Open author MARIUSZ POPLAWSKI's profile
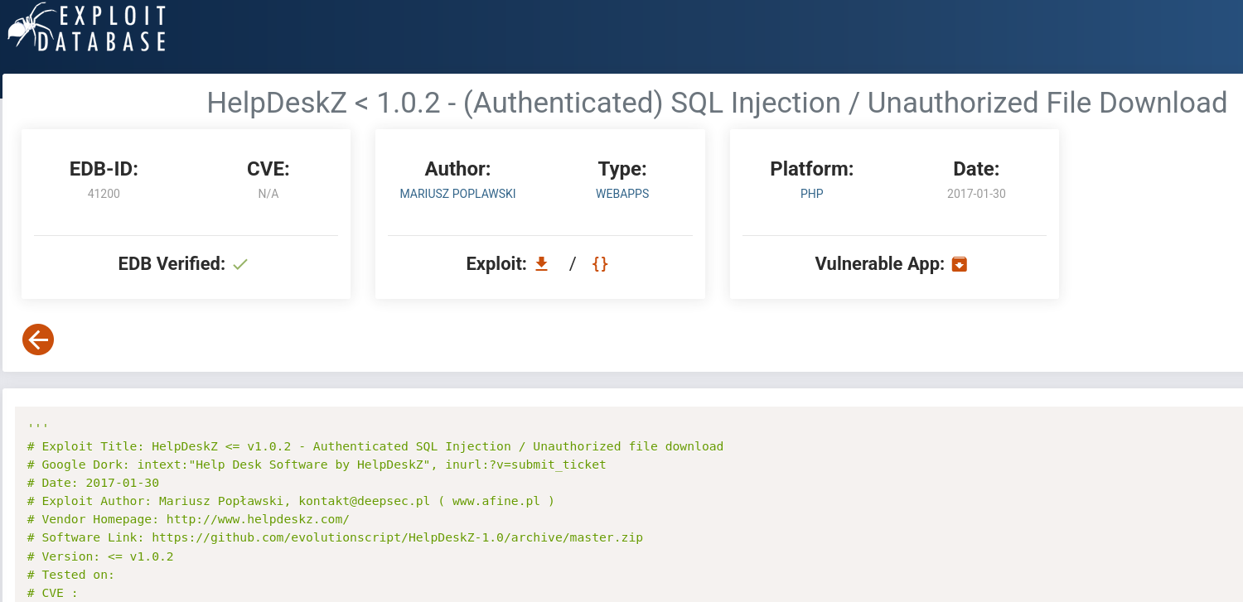 tap(458, 194)
